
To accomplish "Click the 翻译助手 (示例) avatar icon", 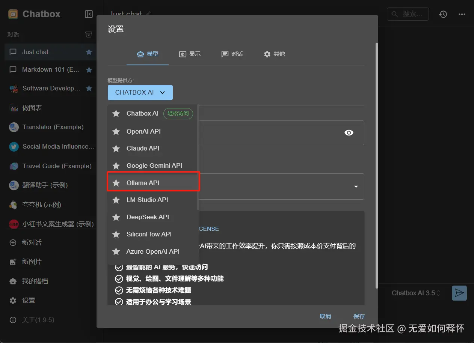I will (14, 185).
